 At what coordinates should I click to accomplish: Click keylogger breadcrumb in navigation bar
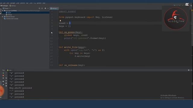[4, 6]
